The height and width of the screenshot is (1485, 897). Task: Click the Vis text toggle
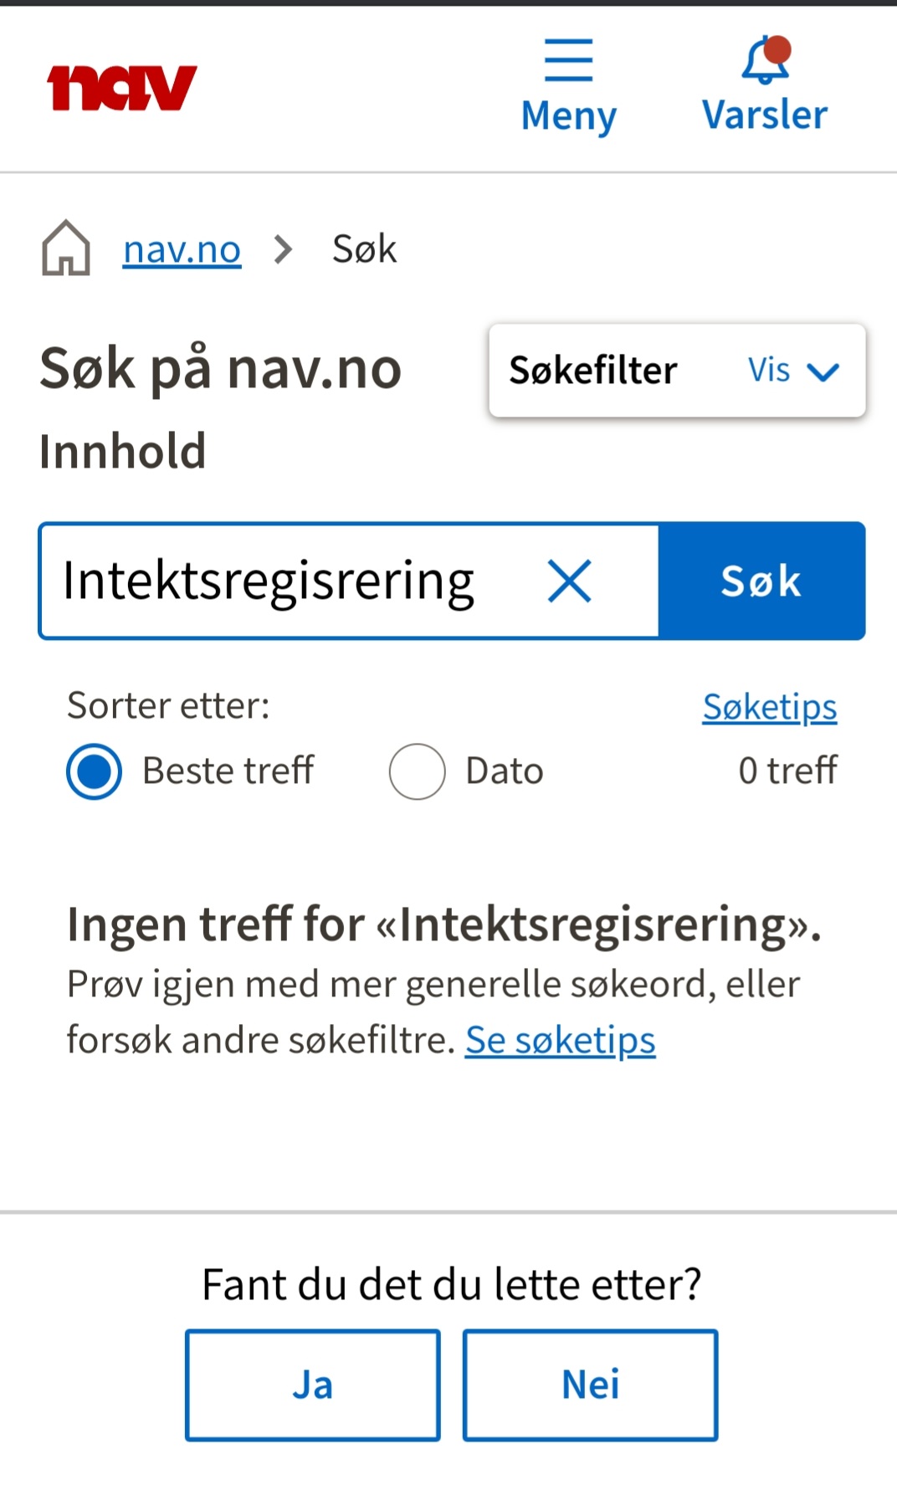(768, 371)
